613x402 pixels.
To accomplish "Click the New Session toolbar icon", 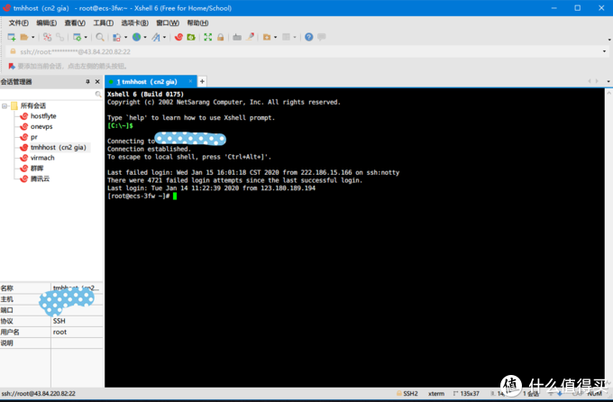I will (x=11, y=37).
